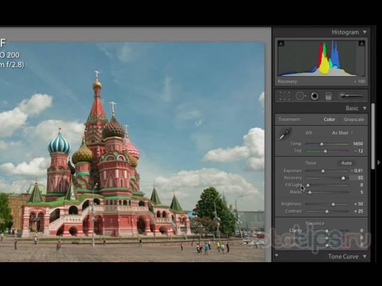Viewport: 382px width, 286px height.
Task: Click the Presence section label
Action: pos(315,223)
